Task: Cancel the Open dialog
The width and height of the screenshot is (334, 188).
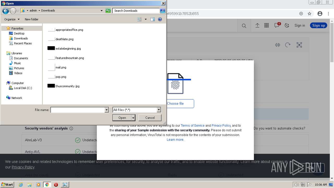Action: (x=150, y=118)
